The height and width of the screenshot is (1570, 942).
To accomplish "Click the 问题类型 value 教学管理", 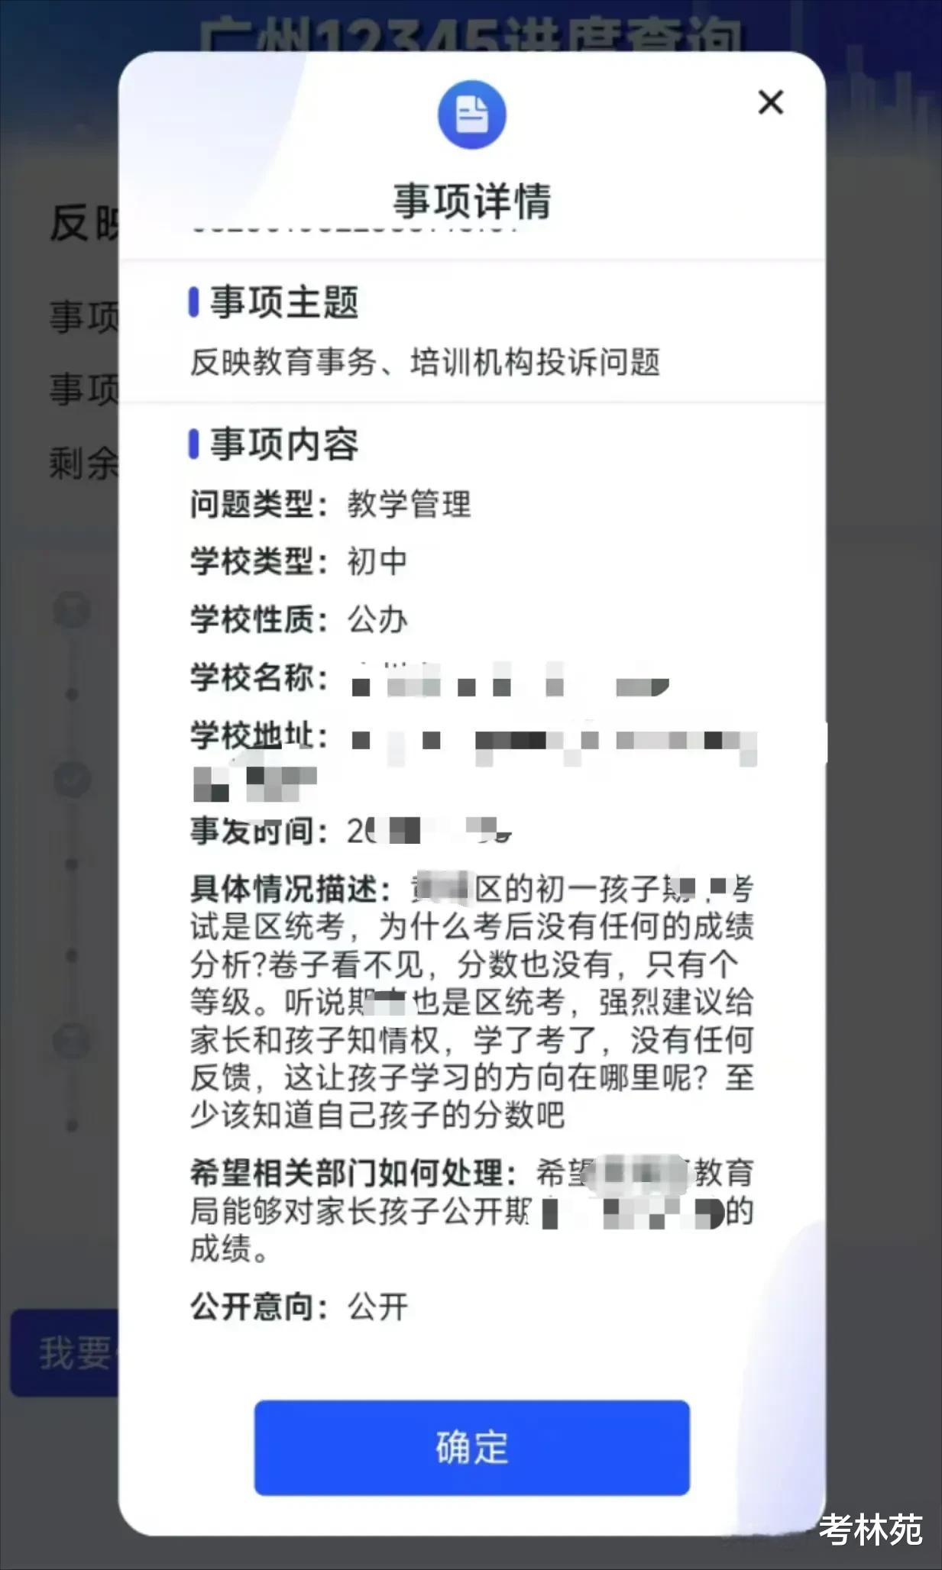I will point(409,504).
